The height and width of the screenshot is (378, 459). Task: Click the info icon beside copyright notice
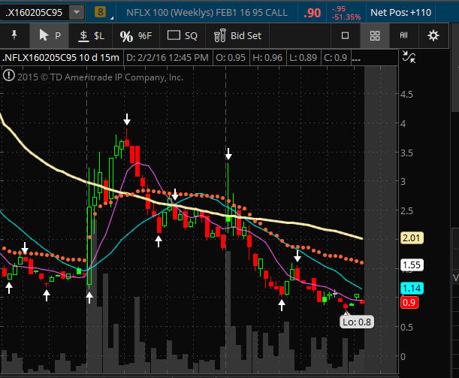click(9, 76)
